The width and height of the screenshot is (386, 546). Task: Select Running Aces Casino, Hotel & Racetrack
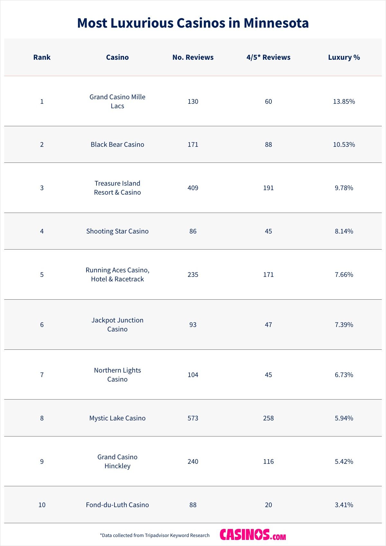(117, 274)
